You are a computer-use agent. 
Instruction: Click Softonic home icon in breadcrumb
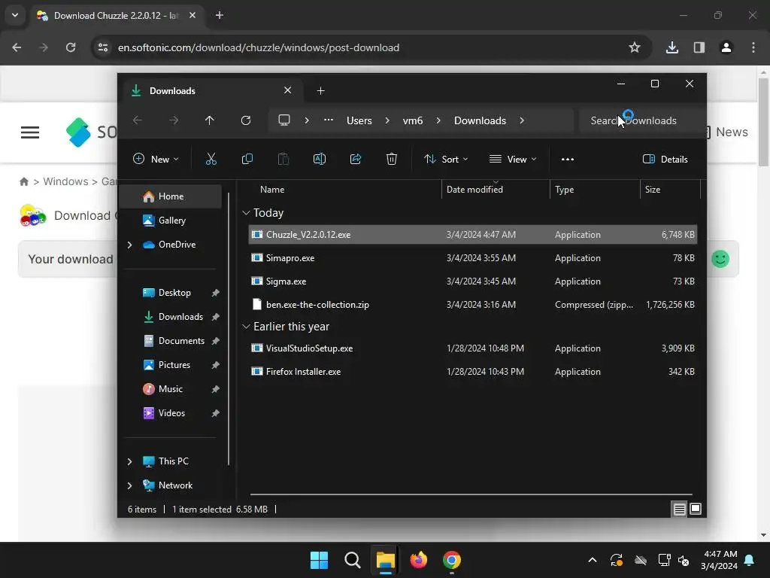tap(23, 182)
